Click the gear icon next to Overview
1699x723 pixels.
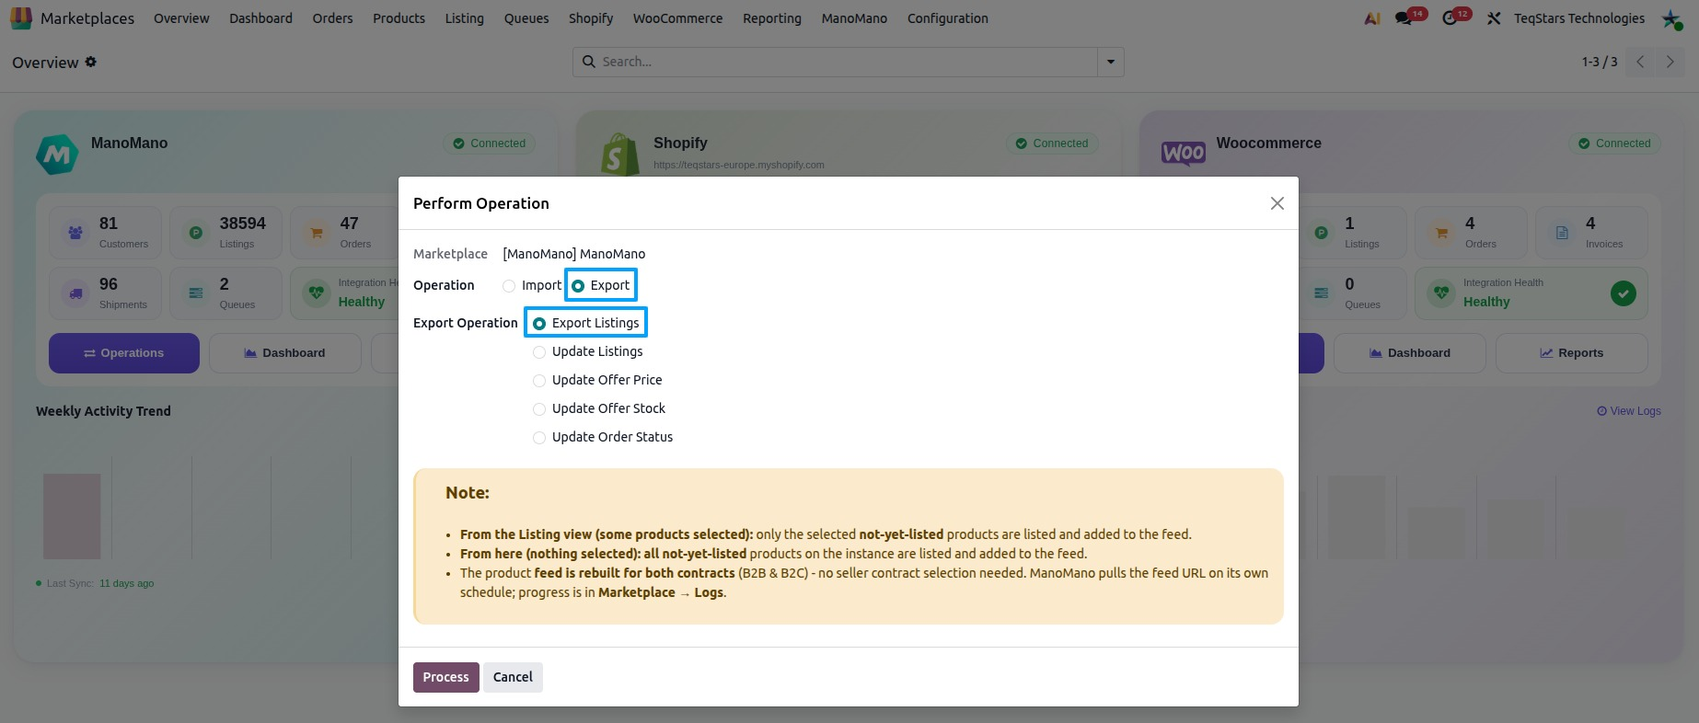90,62
